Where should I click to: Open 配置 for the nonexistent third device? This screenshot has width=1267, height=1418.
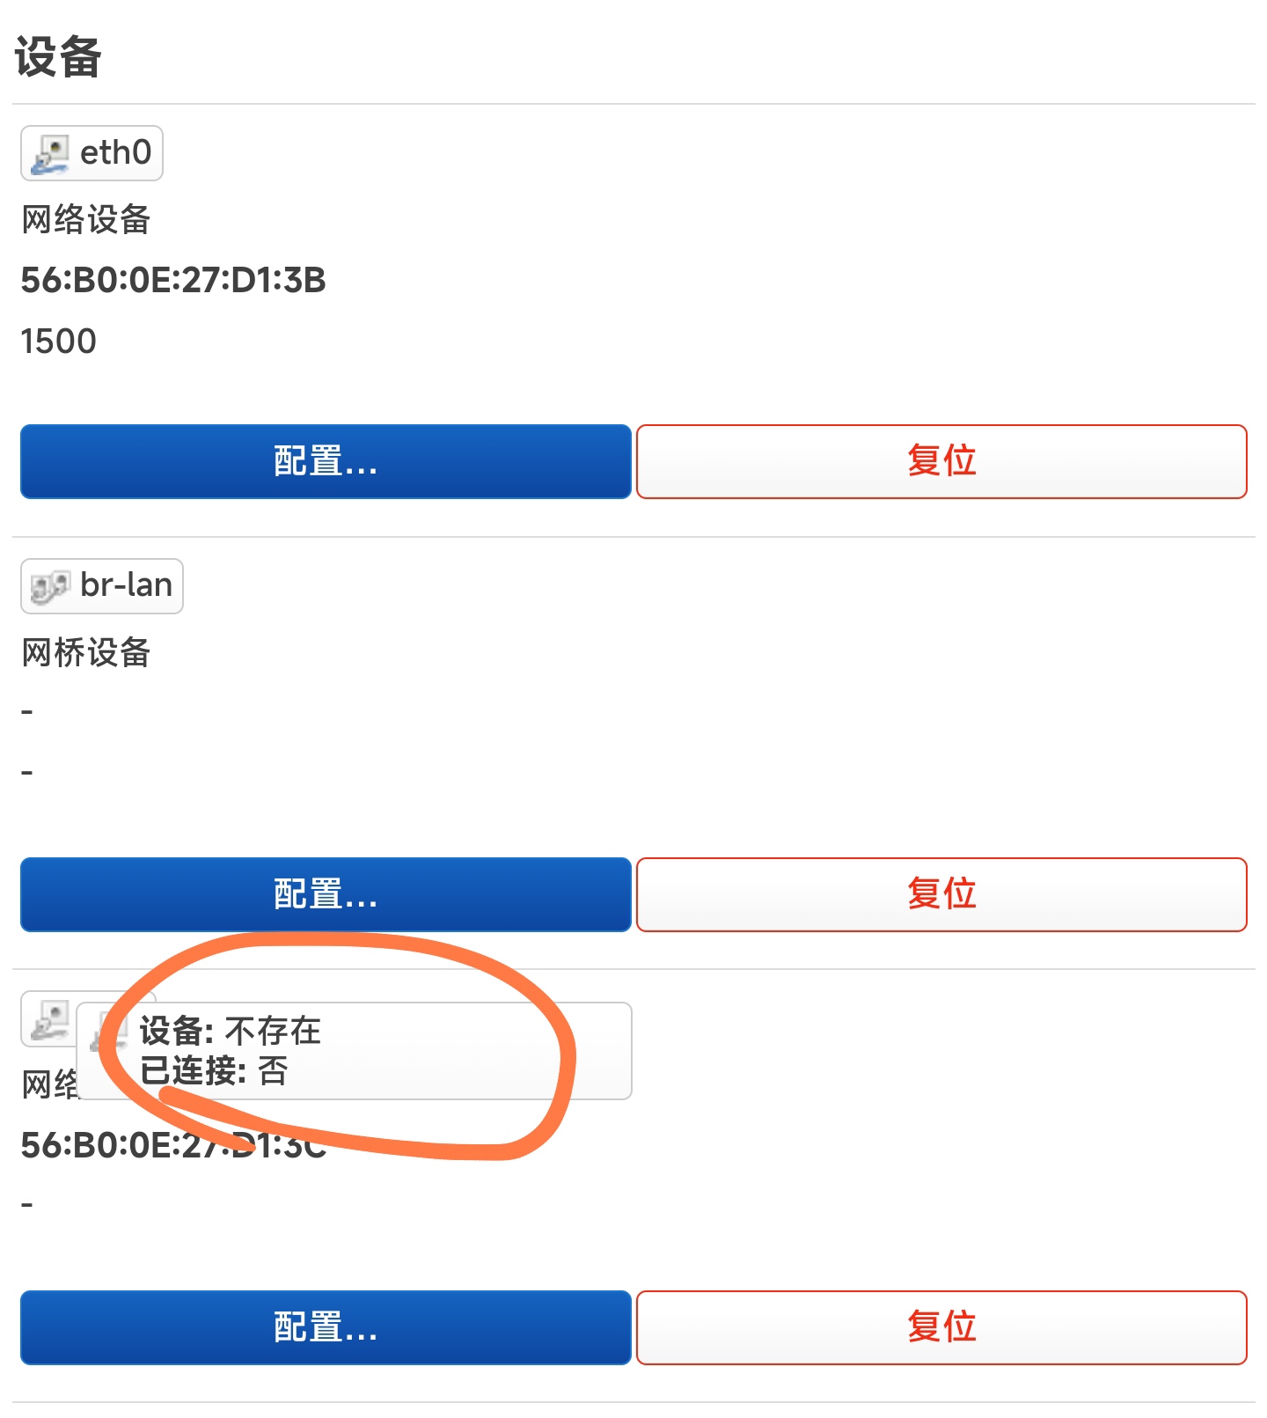click(326, 1327)
